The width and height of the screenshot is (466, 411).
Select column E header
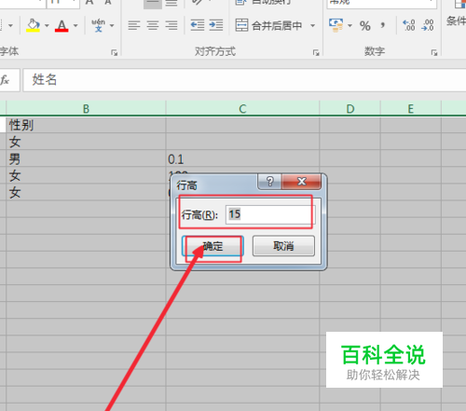pyautogui.click(x=411, y=108)
